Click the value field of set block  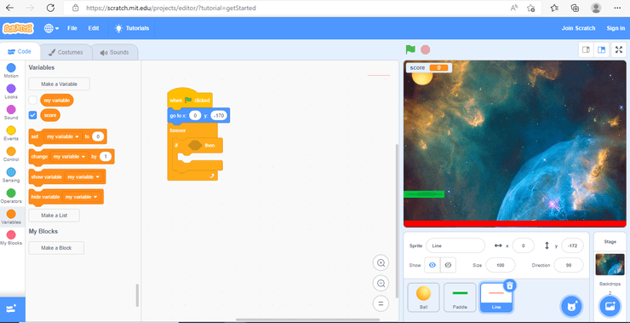(98, 136)
